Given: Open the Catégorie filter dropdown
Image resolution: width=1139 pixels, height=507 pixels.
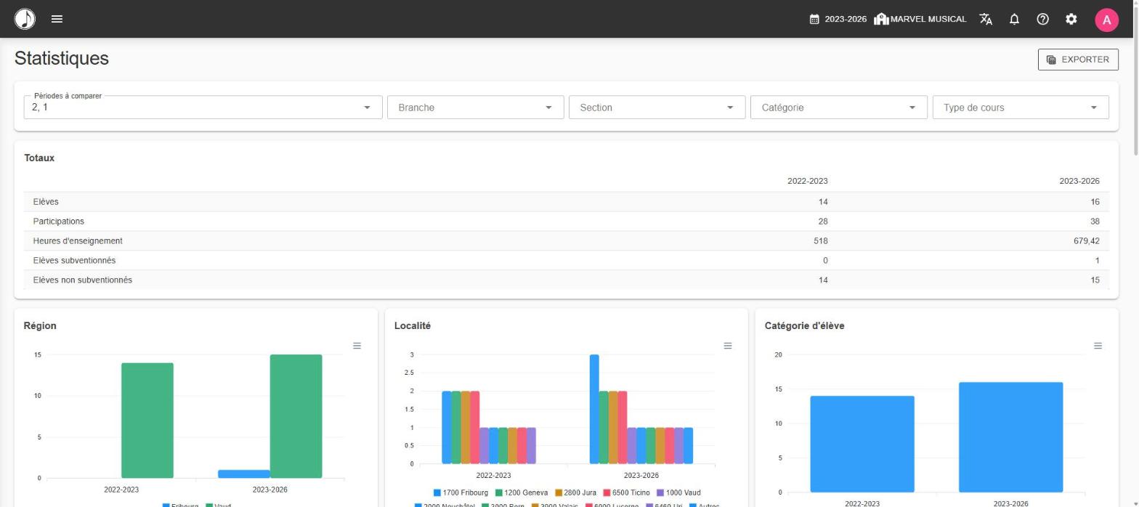Looking at the screenshot, I should pos(839,108).
